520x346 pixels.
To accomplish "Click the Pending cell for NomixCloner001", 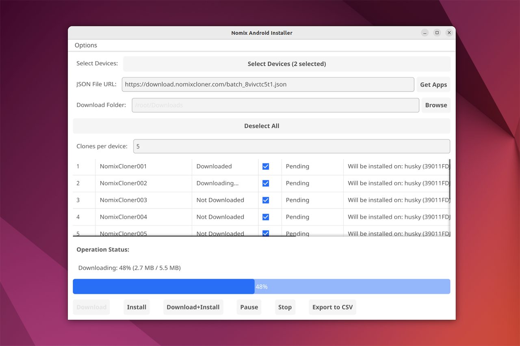I will coord(312,166).
